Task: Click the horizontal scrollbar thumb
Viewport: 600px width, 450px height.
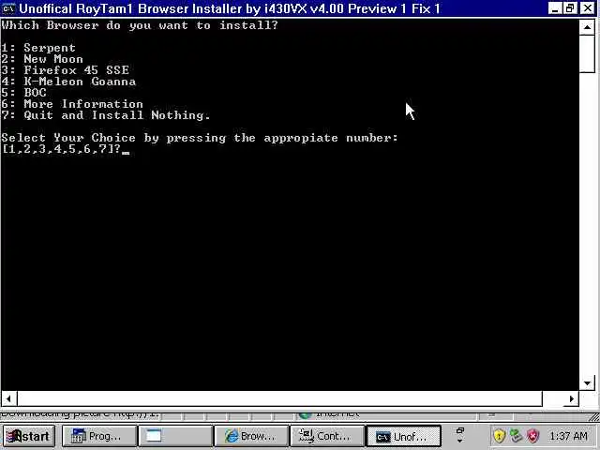Action: click(x=279, y=398)
